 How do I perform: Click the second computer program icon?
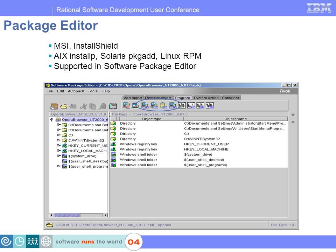pyautogui.click(x=135, y=105)
